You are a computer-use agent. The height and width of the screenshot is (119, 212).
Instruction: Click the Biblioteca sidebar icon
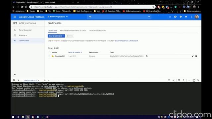coord(15,35)
